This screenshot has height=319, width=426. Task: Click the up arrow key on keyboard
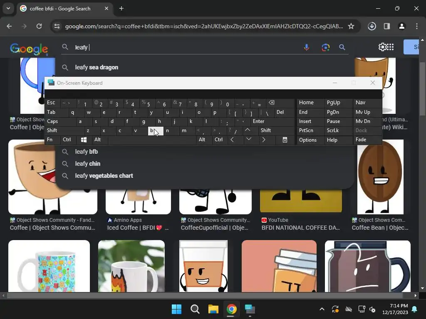pyautogui.click(x=248, y=130)
